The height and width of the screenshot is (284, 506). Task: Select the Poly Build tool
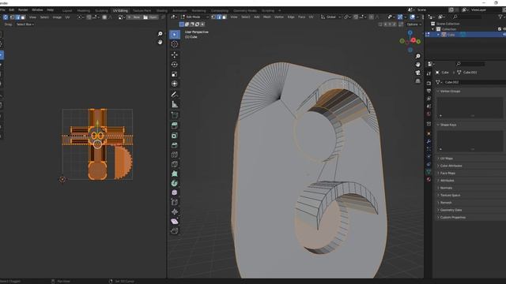click(x=175, y=174)
